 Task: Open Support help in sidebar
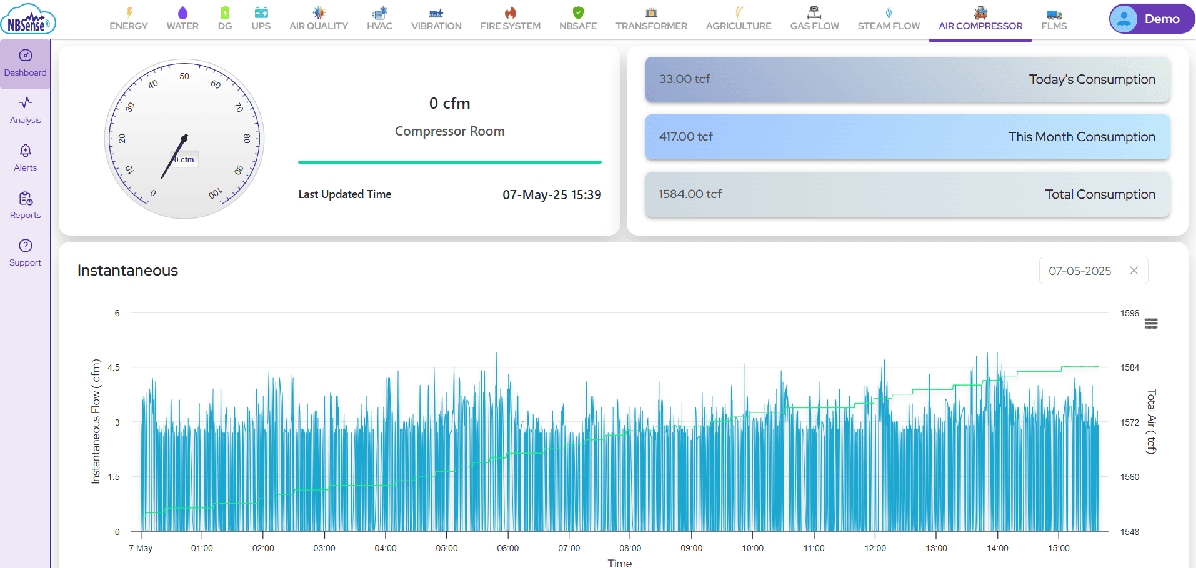25,253
